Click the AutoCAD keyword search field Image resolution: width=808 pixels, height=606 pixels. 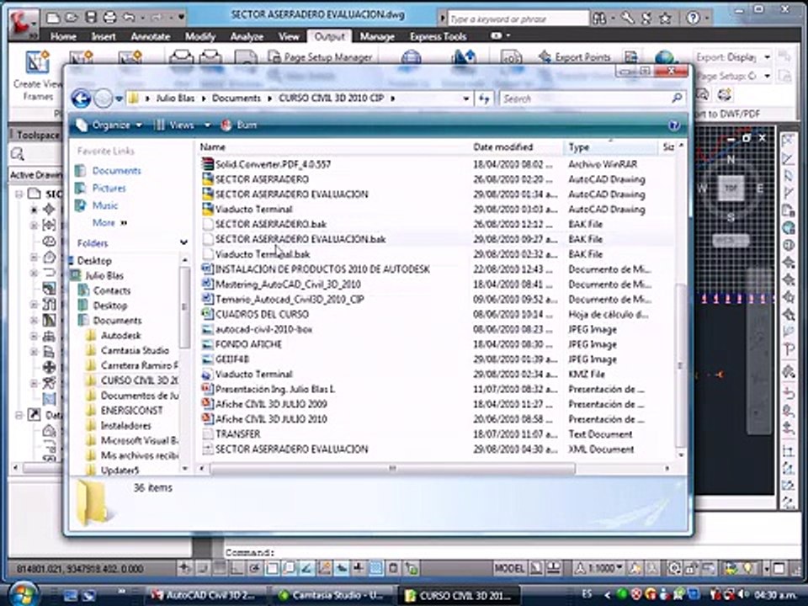coord(518,19)
